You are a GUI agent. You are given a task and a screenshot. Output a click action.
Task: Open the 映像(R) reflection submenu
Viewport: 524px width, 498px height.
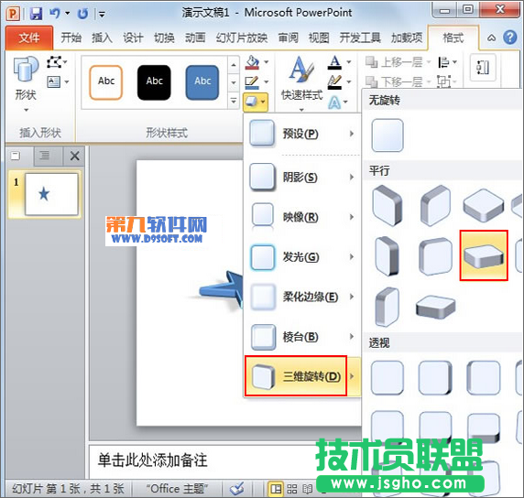click(301, 217)
